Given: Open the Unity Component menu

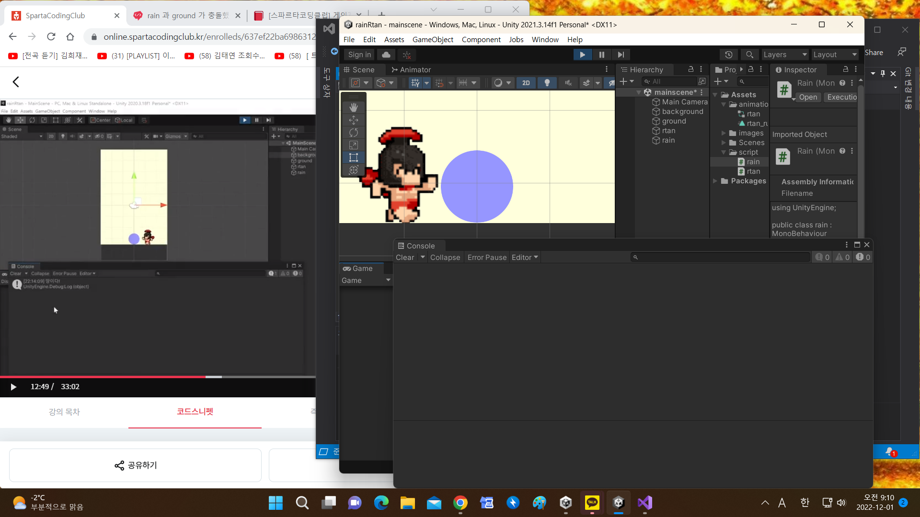Looking at the screenshot, I should pos(481,40).
